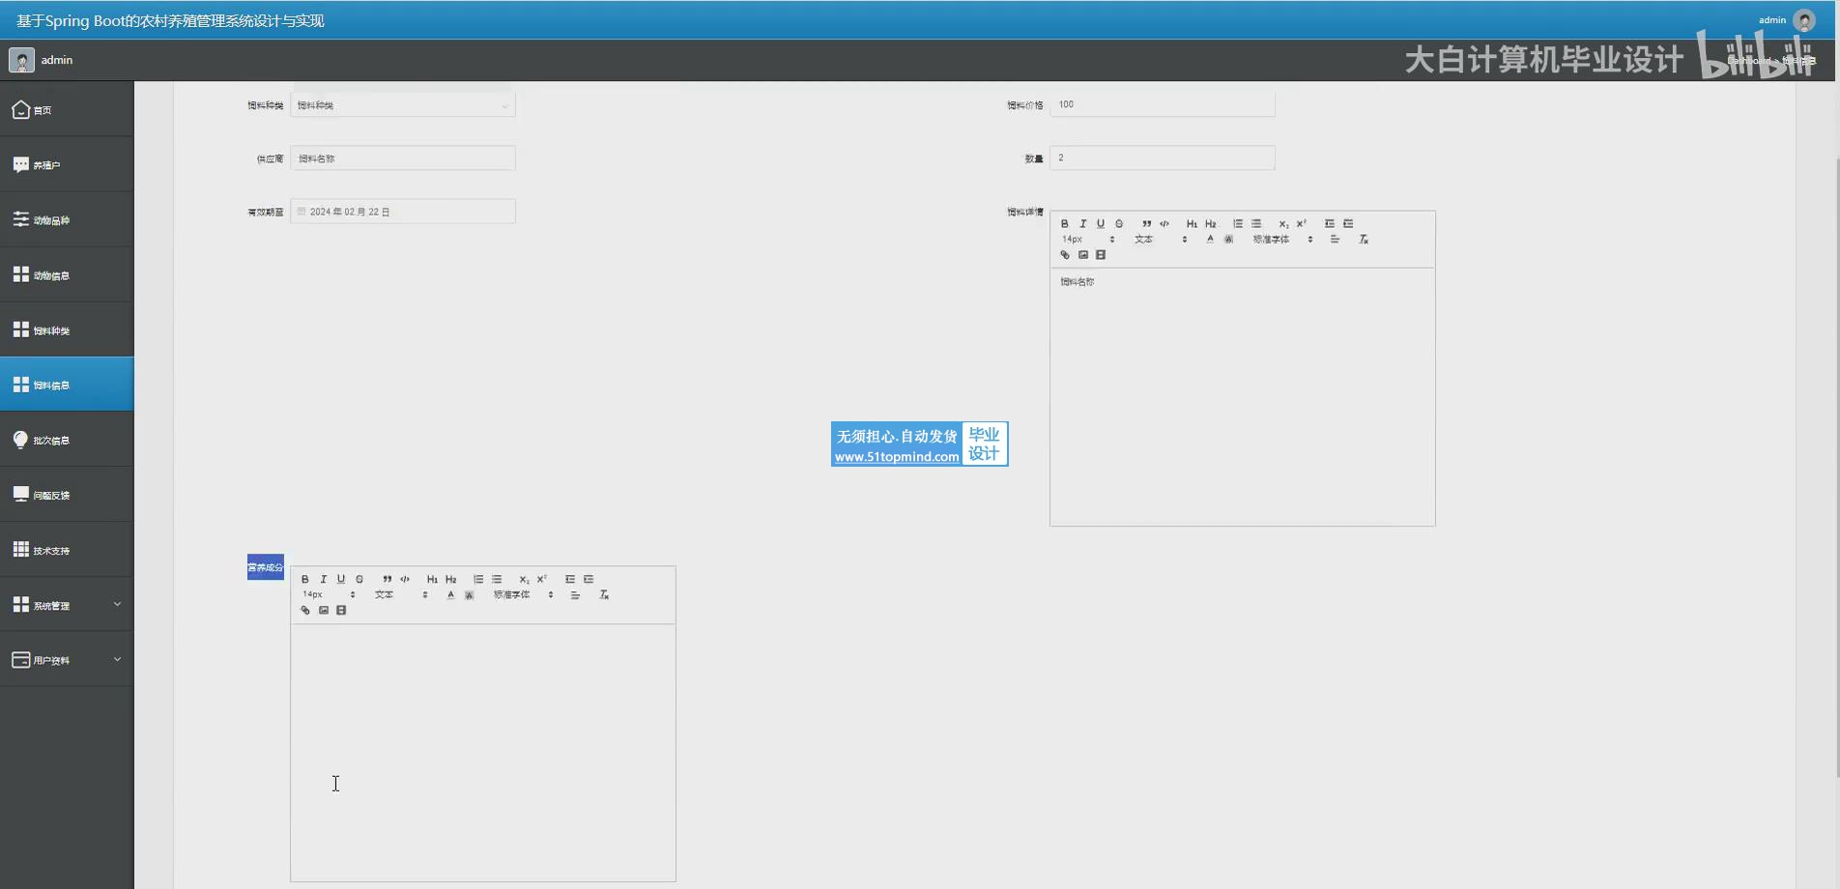The width and height of the screenshot is (1840, 889).
Task: Pick text color in the 营养成分 editor
Action: (450, 595)
